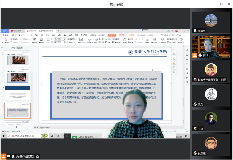Click the print icon in quick access toolbar
Screen dimensions: 233x160
pos(19,35)
